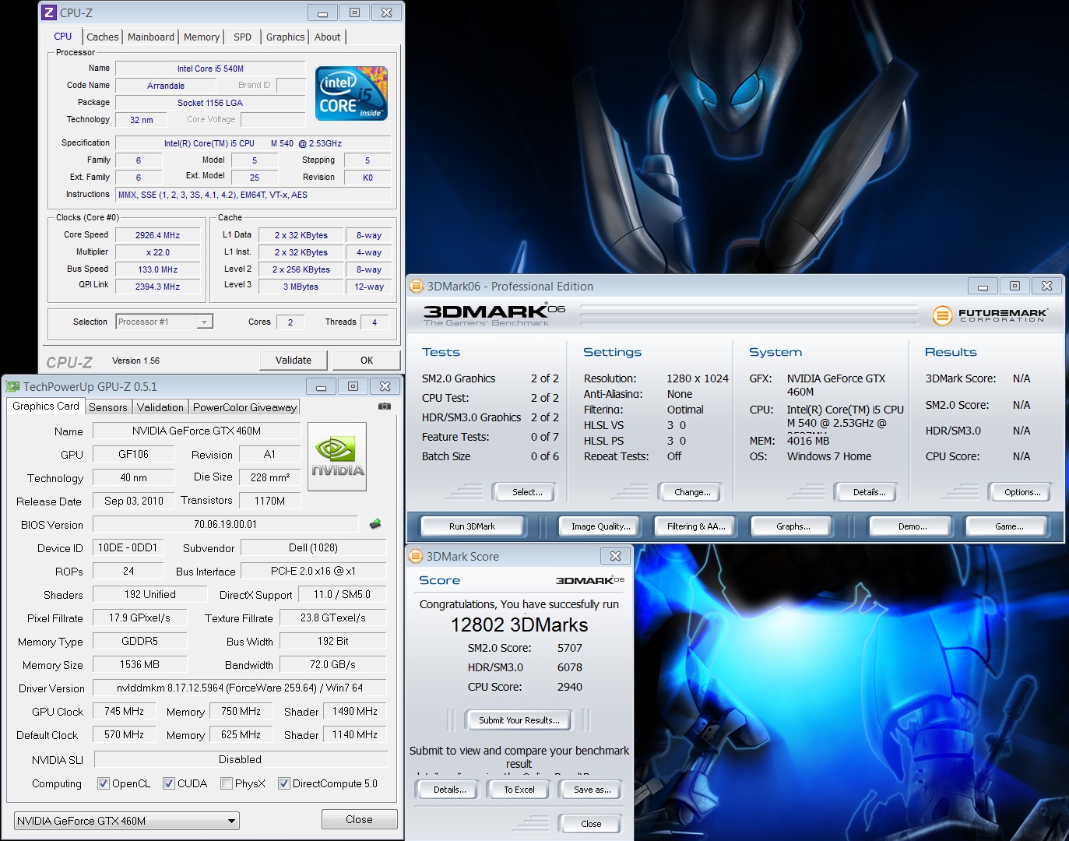Click the BIOS Version field 70.06.19.00.01
Screen dimensions: 1069x841
pyautogui.click(x=225, y=524)
